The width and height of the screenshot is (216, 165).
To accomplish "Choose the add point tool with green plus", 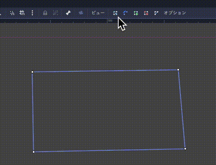I will [136, 13].
